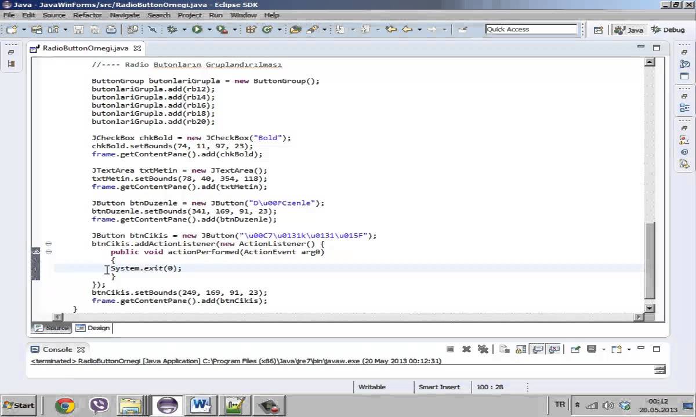Click the Eclipse taskbar icon

[167, 405]
